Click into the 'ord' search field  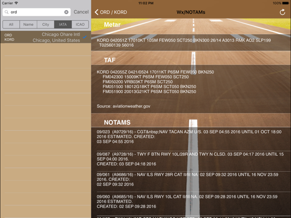[36, 12]
